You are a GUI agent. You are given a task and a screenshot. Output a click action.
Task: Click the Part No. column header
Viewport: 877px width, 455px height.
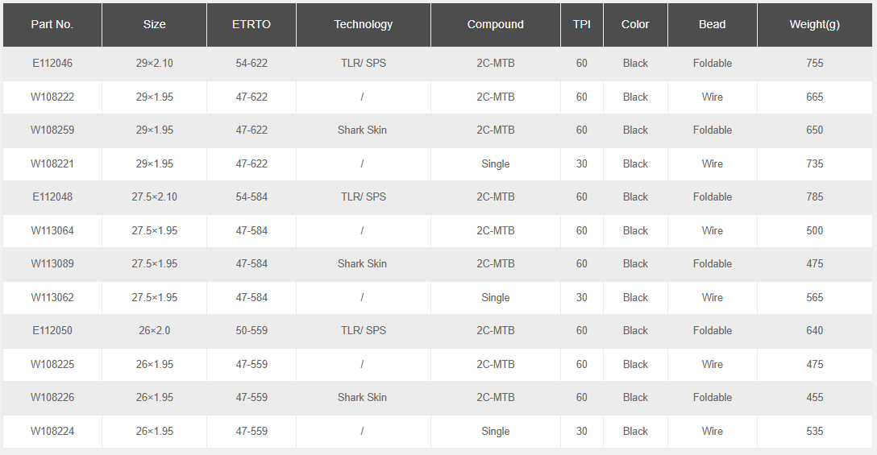point(52,24)
